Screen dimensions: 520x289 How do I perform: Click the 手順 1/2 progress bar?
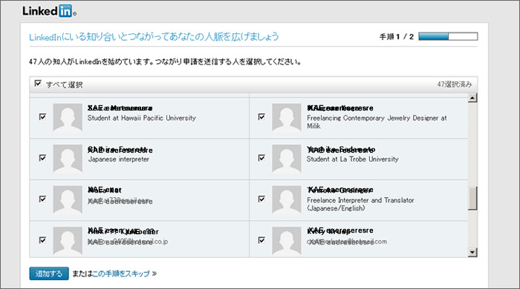coord(448,36)
